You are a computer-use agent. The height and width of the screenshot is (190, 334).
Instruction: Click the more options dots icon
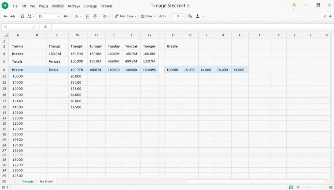pyautogui.click(x=305, y=5)
